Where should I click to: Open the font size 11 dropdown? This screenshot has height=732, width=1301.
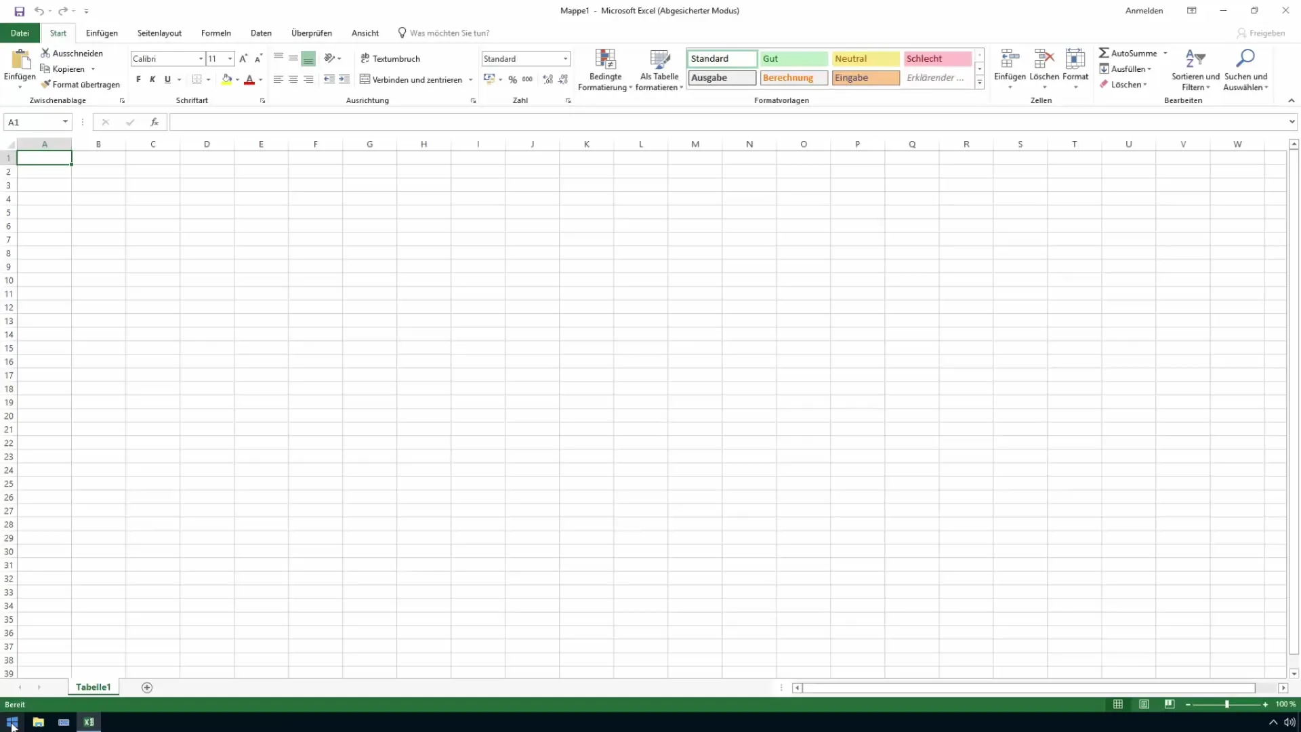tap(230, 59)
